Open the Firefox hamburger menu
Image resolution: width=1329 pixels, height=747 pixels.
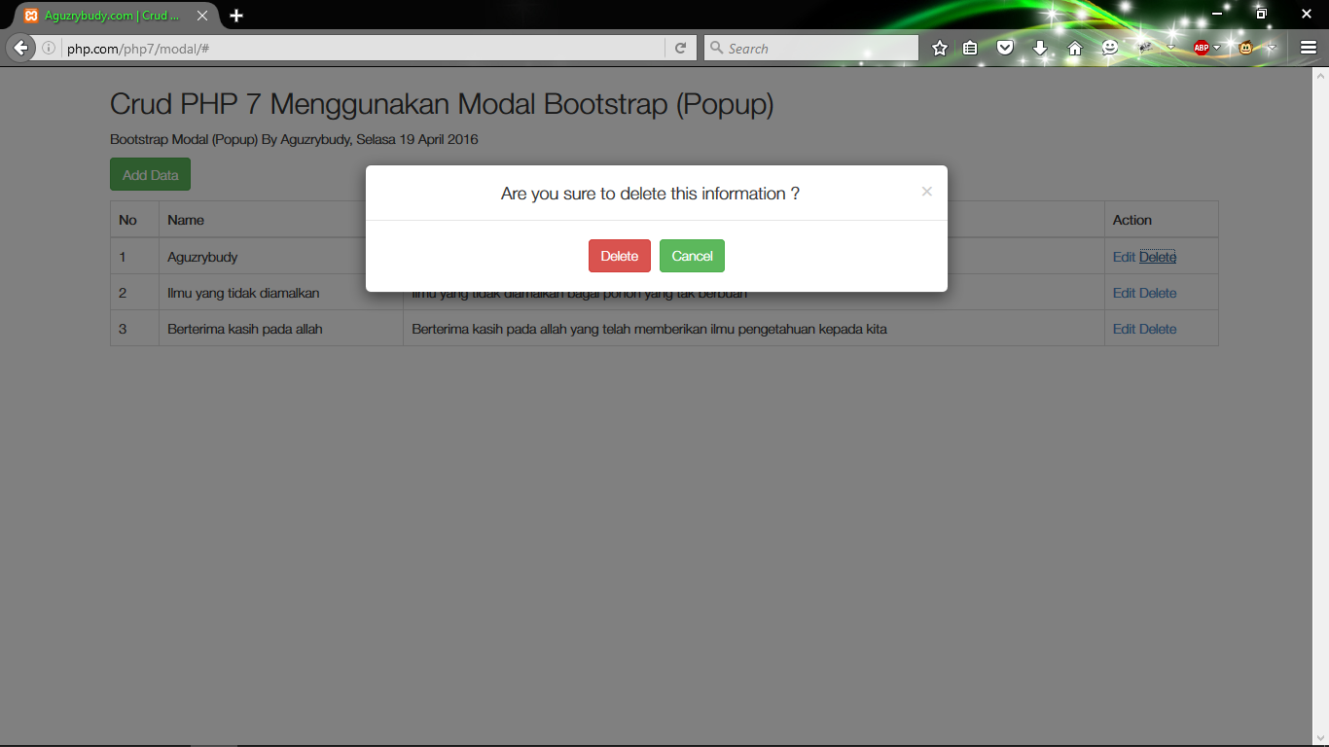[x=1307, y=47]
